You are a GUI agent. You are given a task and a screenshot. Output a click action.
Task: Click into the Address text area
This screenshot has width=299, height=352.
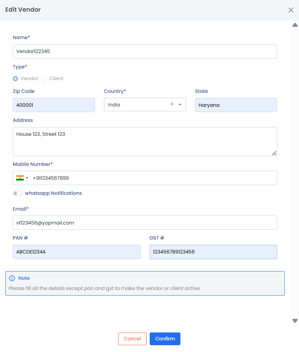145,141
